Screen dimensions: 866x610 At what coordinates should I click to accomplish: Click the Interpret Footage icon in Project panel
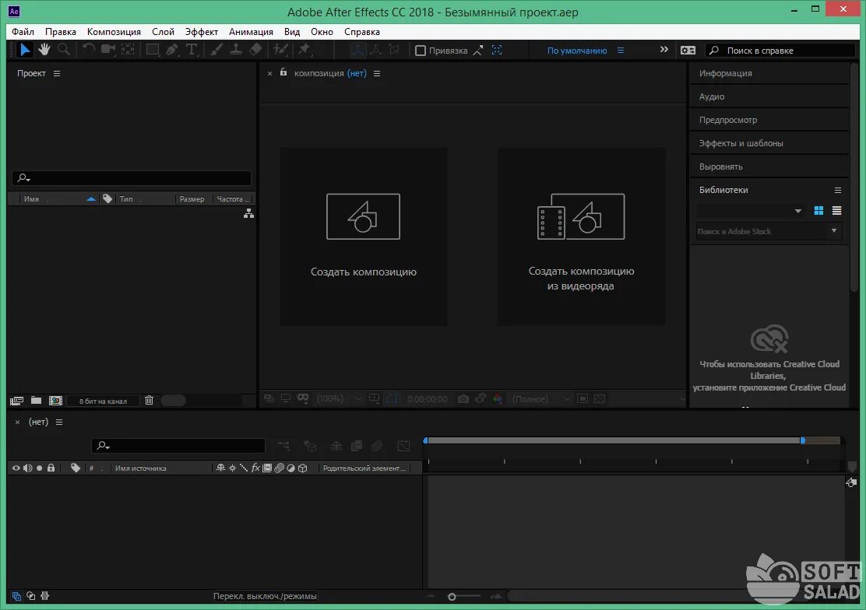[16, 401]
